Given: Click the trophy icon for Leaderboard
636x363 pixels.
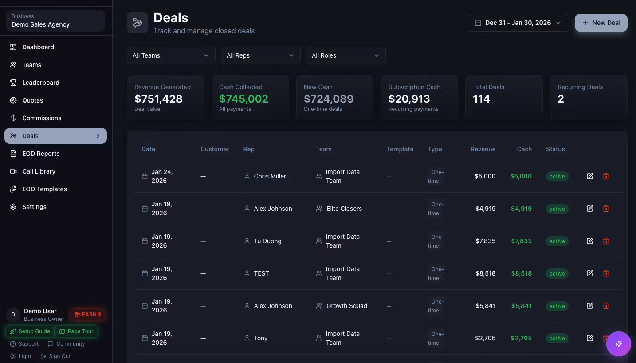Looking at the screenshot, I should (x=13, y=83).
